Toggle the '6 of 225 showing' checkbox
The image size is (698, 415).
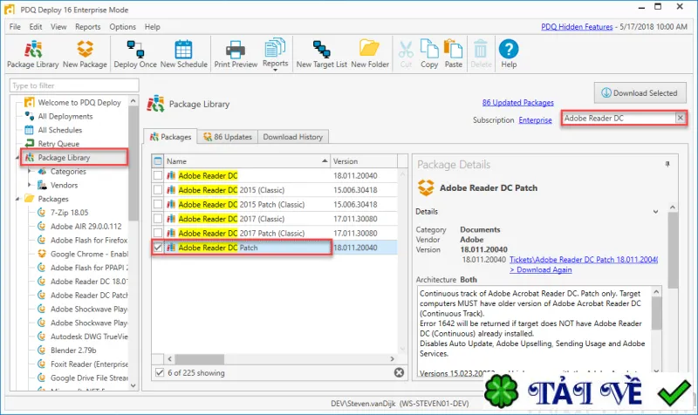pyautogui.click(x=160, y=373)
